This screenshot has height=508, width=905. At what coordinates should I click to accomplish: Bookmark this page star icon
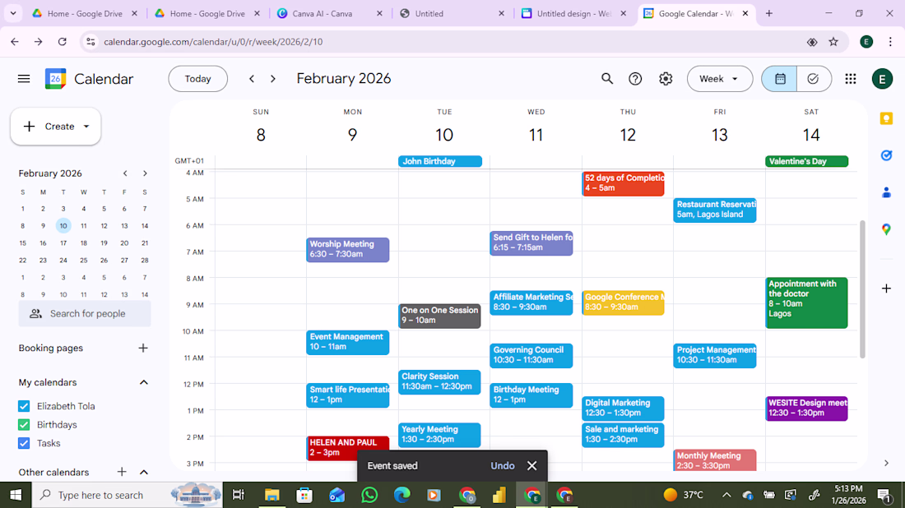point(833,42)
